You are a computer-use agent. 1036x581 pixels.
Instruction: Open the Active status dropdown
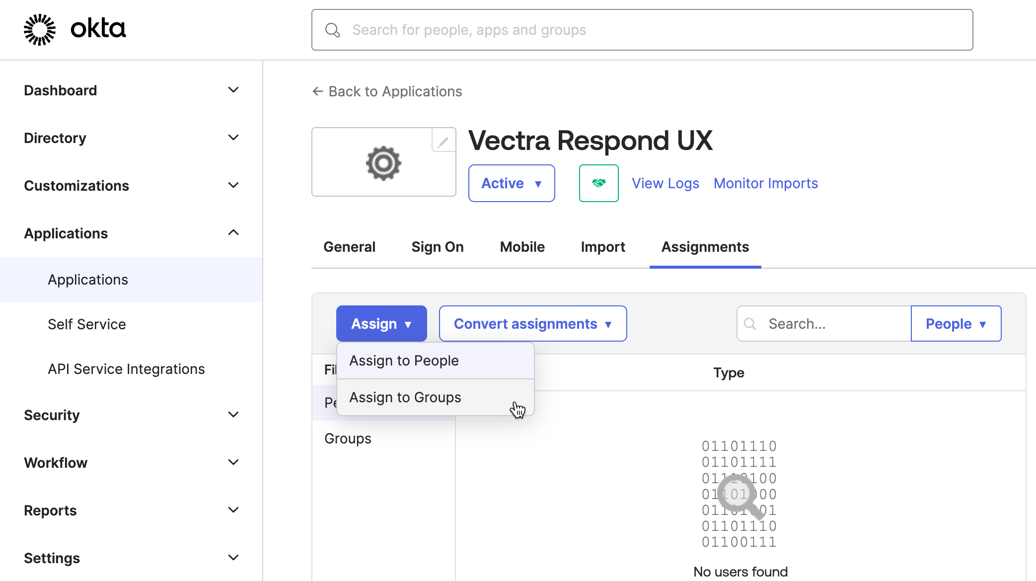pos(511,183)
